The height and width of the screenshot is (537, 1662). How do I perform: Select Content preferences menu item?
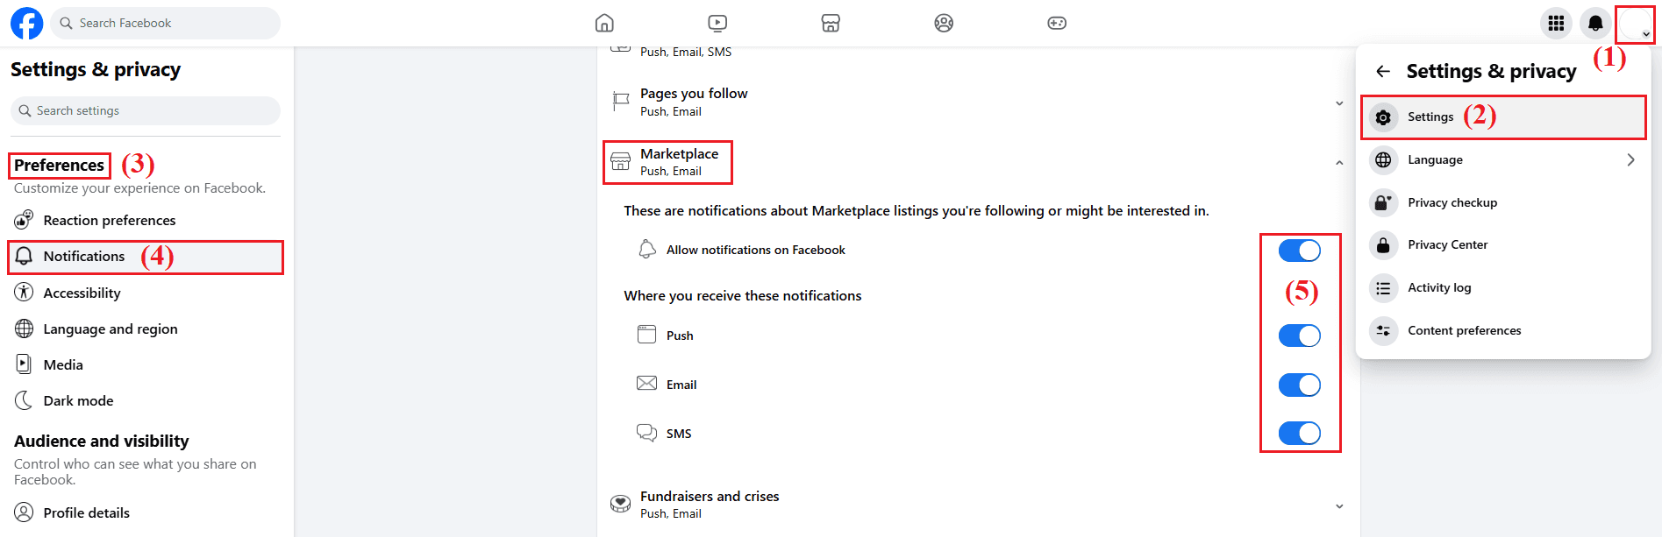point(1503,330)
